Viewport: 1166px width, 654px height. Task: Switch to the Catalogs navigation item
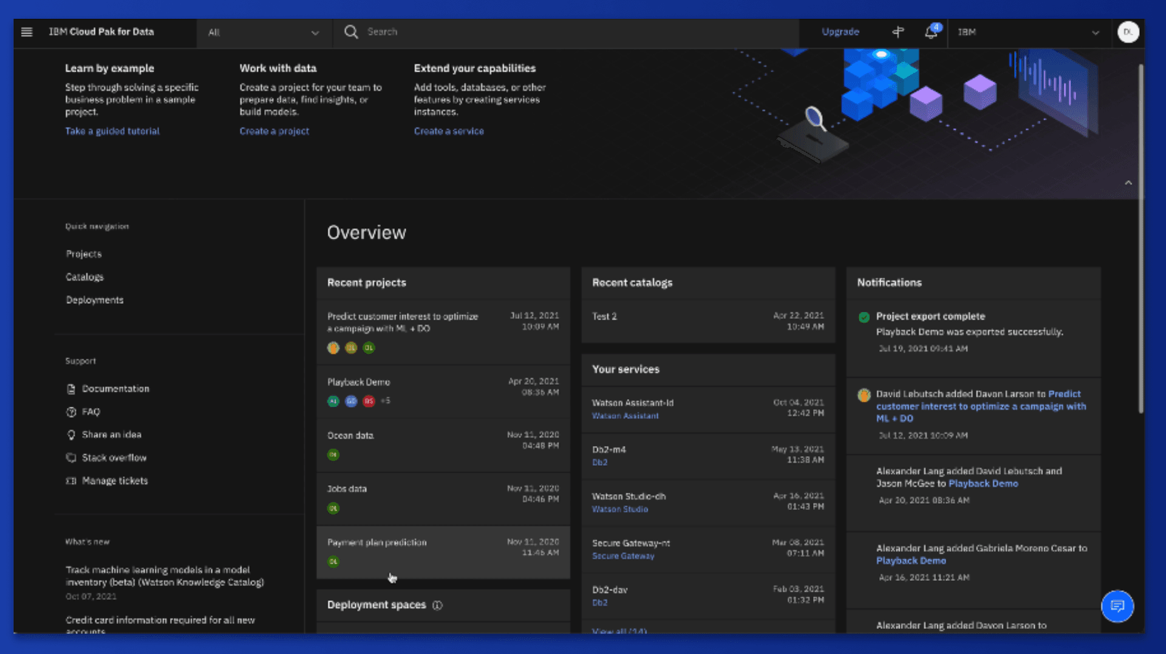pyautogui.click(x=84, y=277)
